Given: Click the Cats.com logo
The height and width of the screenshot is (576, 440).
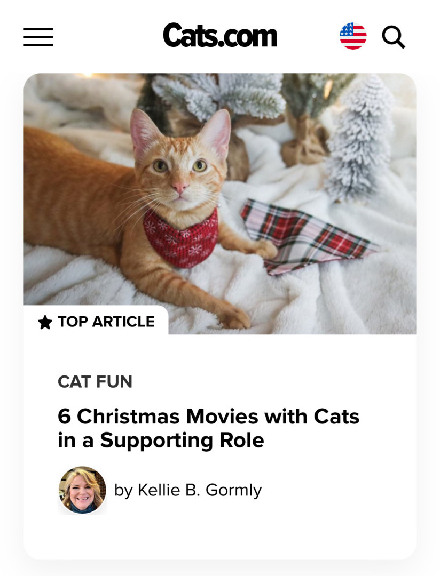Looking at the screenshot, I should click(x=219, y=36).
